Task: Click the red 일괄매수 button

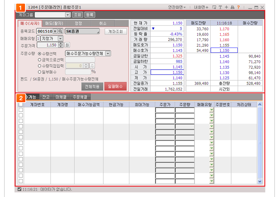Action: [115, 87]
